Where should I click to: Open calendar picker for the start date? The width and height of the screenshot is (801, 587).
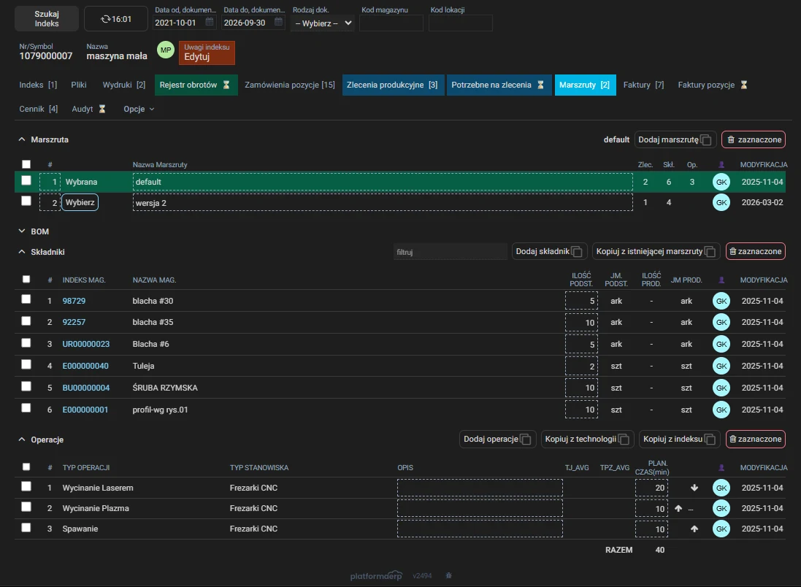point(210,21)
